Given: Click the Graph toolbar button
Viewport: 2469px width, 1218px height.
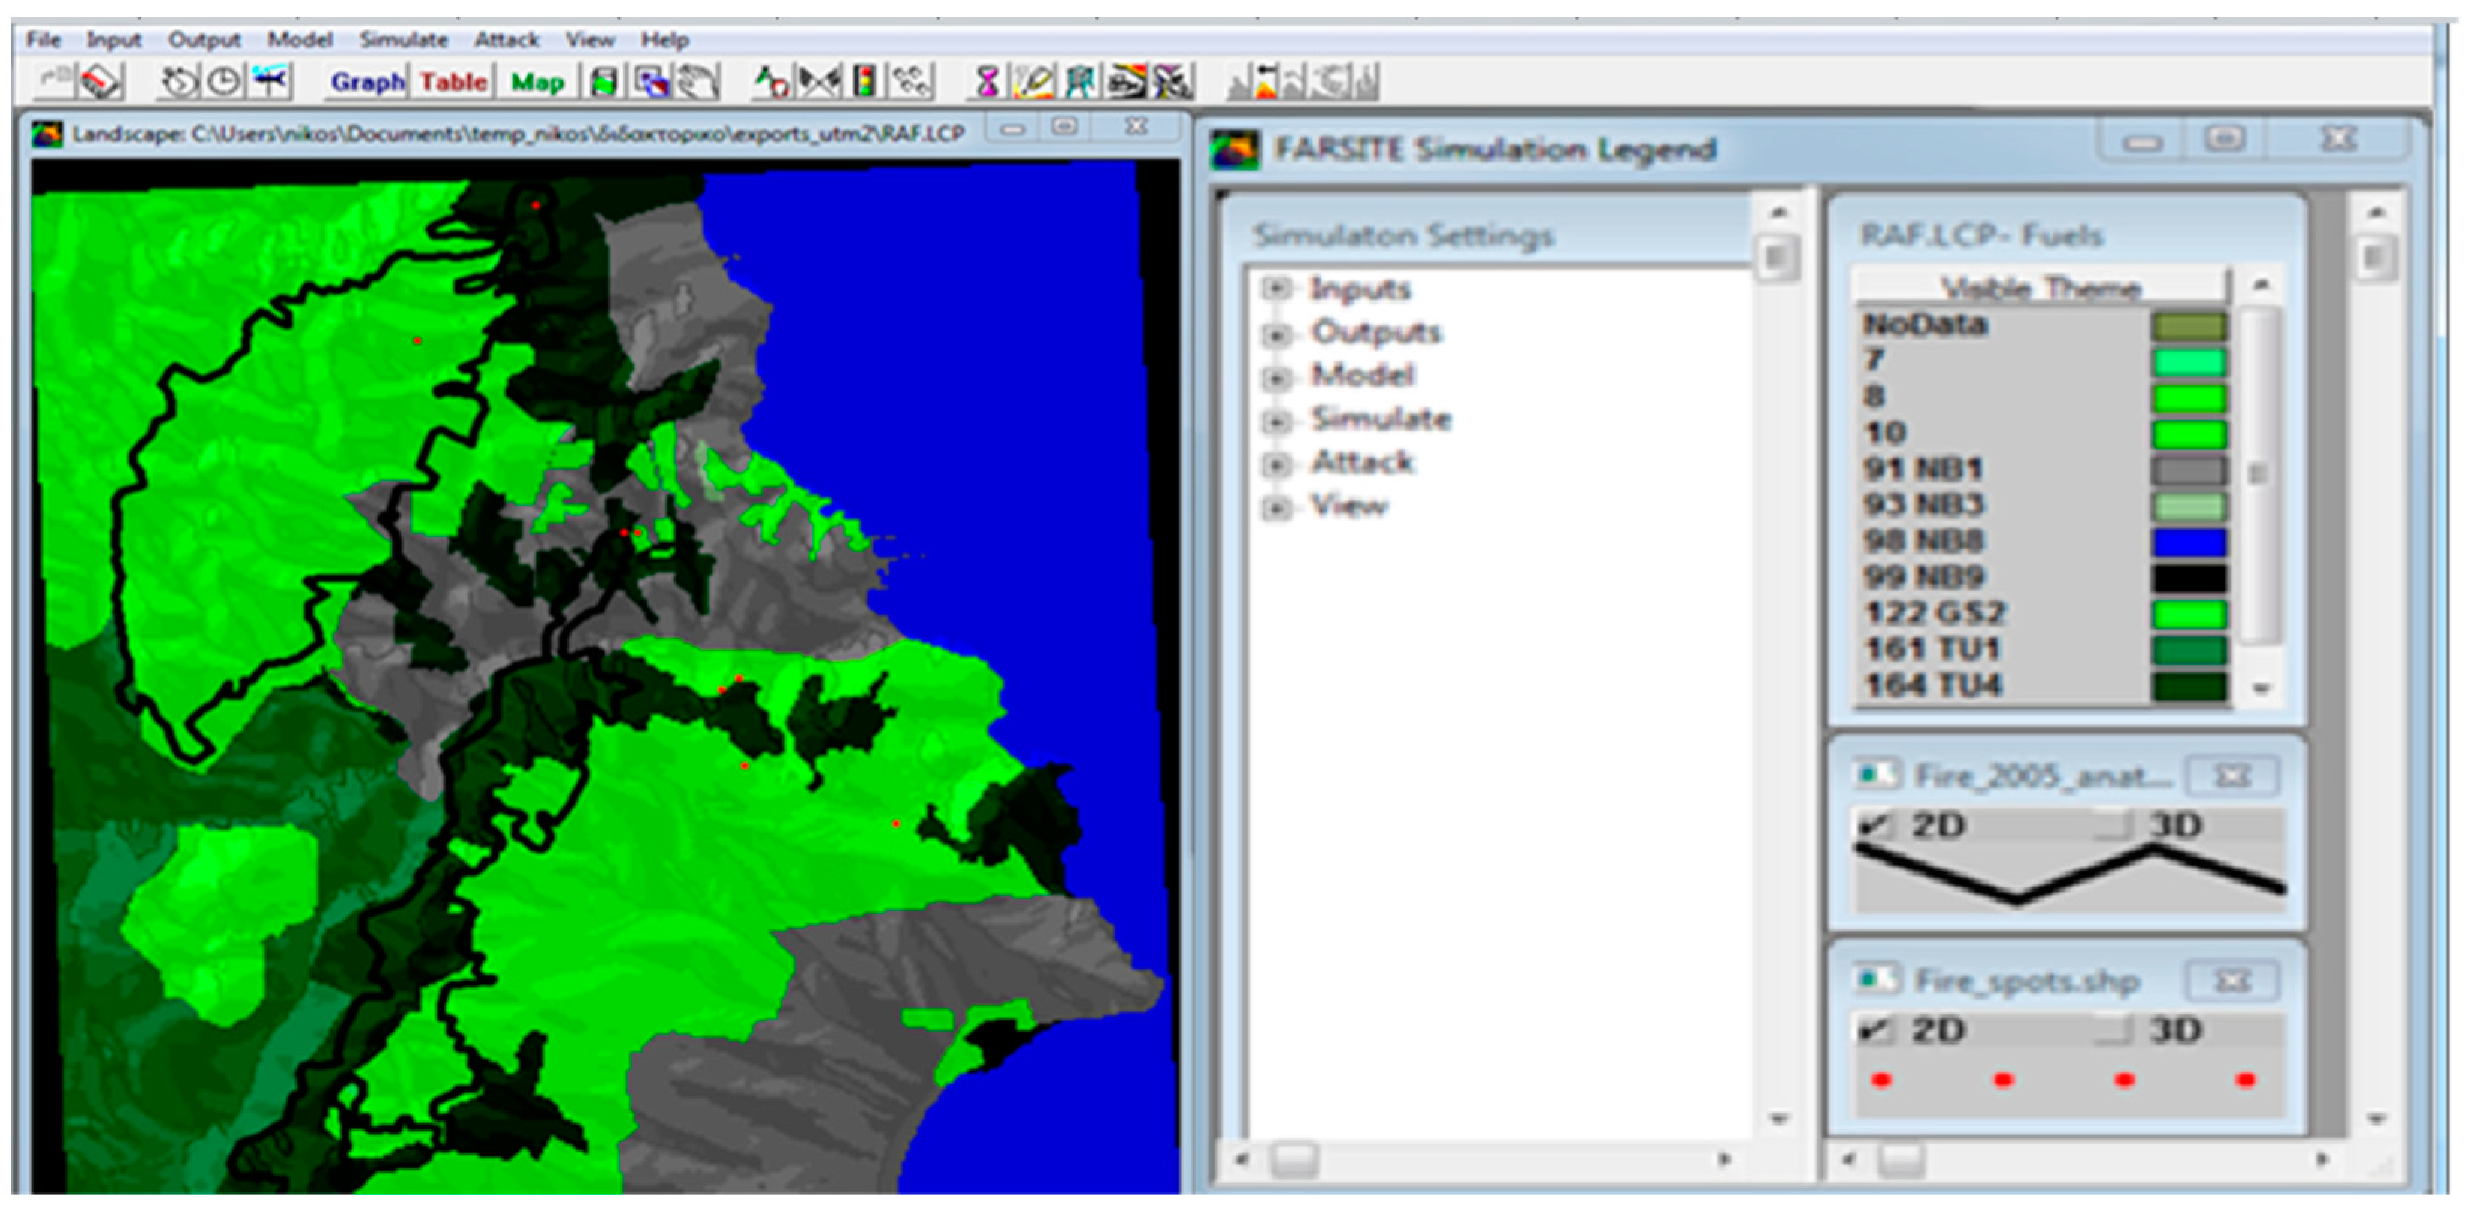Looking at the screenshot, I should pyautogui.click(x=367, y=83).
